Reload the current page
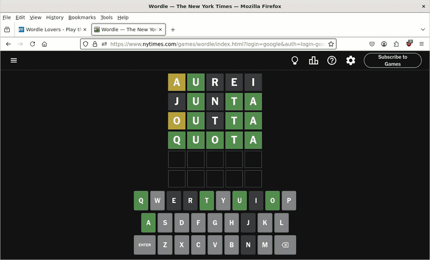 33,44
